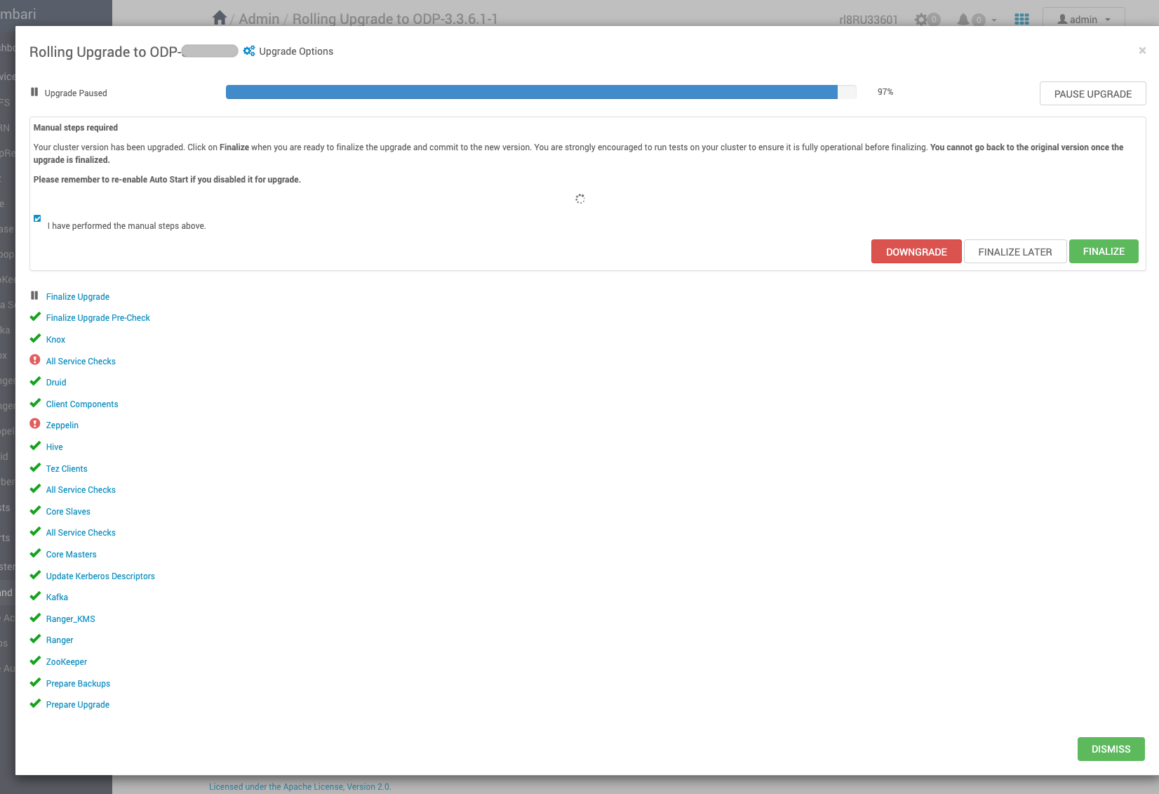Click the home icon in breadcrumb
The height and width of the screenshot is (794, 1159).
click(220, 18)
